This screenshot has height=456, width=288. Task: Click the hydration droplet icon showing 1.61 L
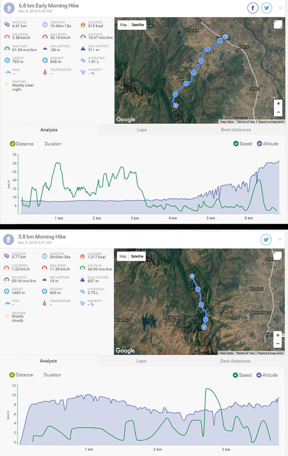click(83, 60)
